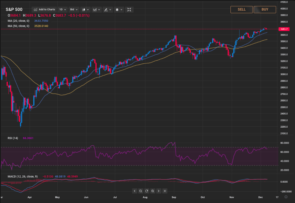The width and height of the screenshot is (295, 203).
Task: Open the 1D timeframe dropdown
Action: click(x=63, y=9)
